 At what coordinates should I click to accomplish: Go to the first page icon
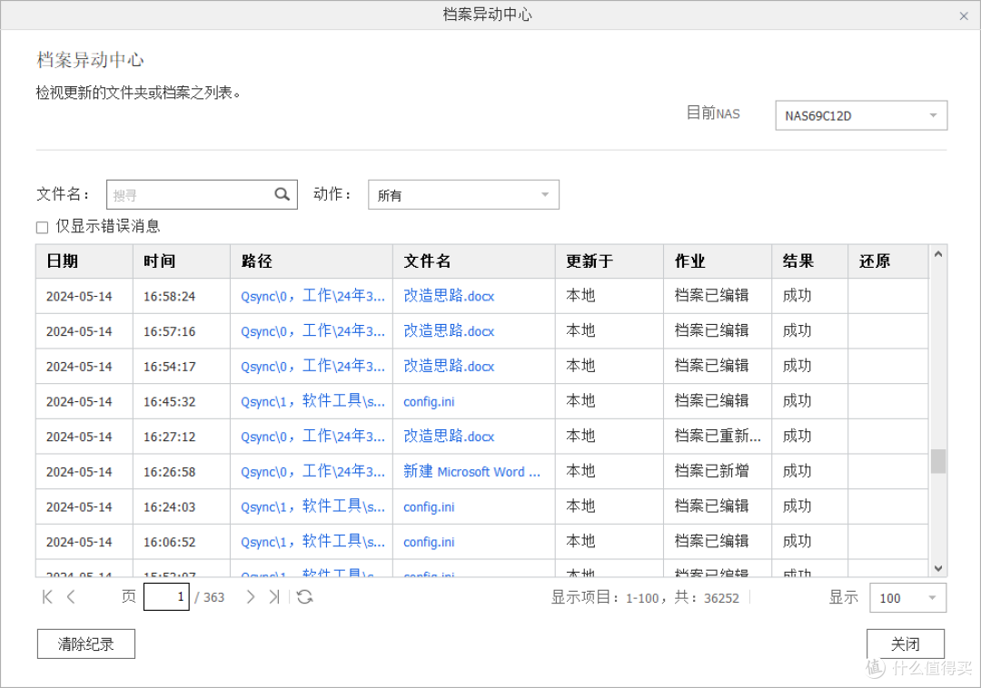pos(47,596)
